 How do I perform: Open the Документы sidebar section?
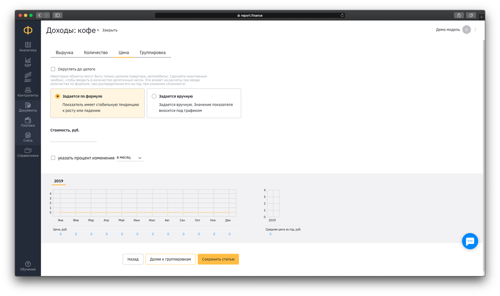(x=28, y=107)
